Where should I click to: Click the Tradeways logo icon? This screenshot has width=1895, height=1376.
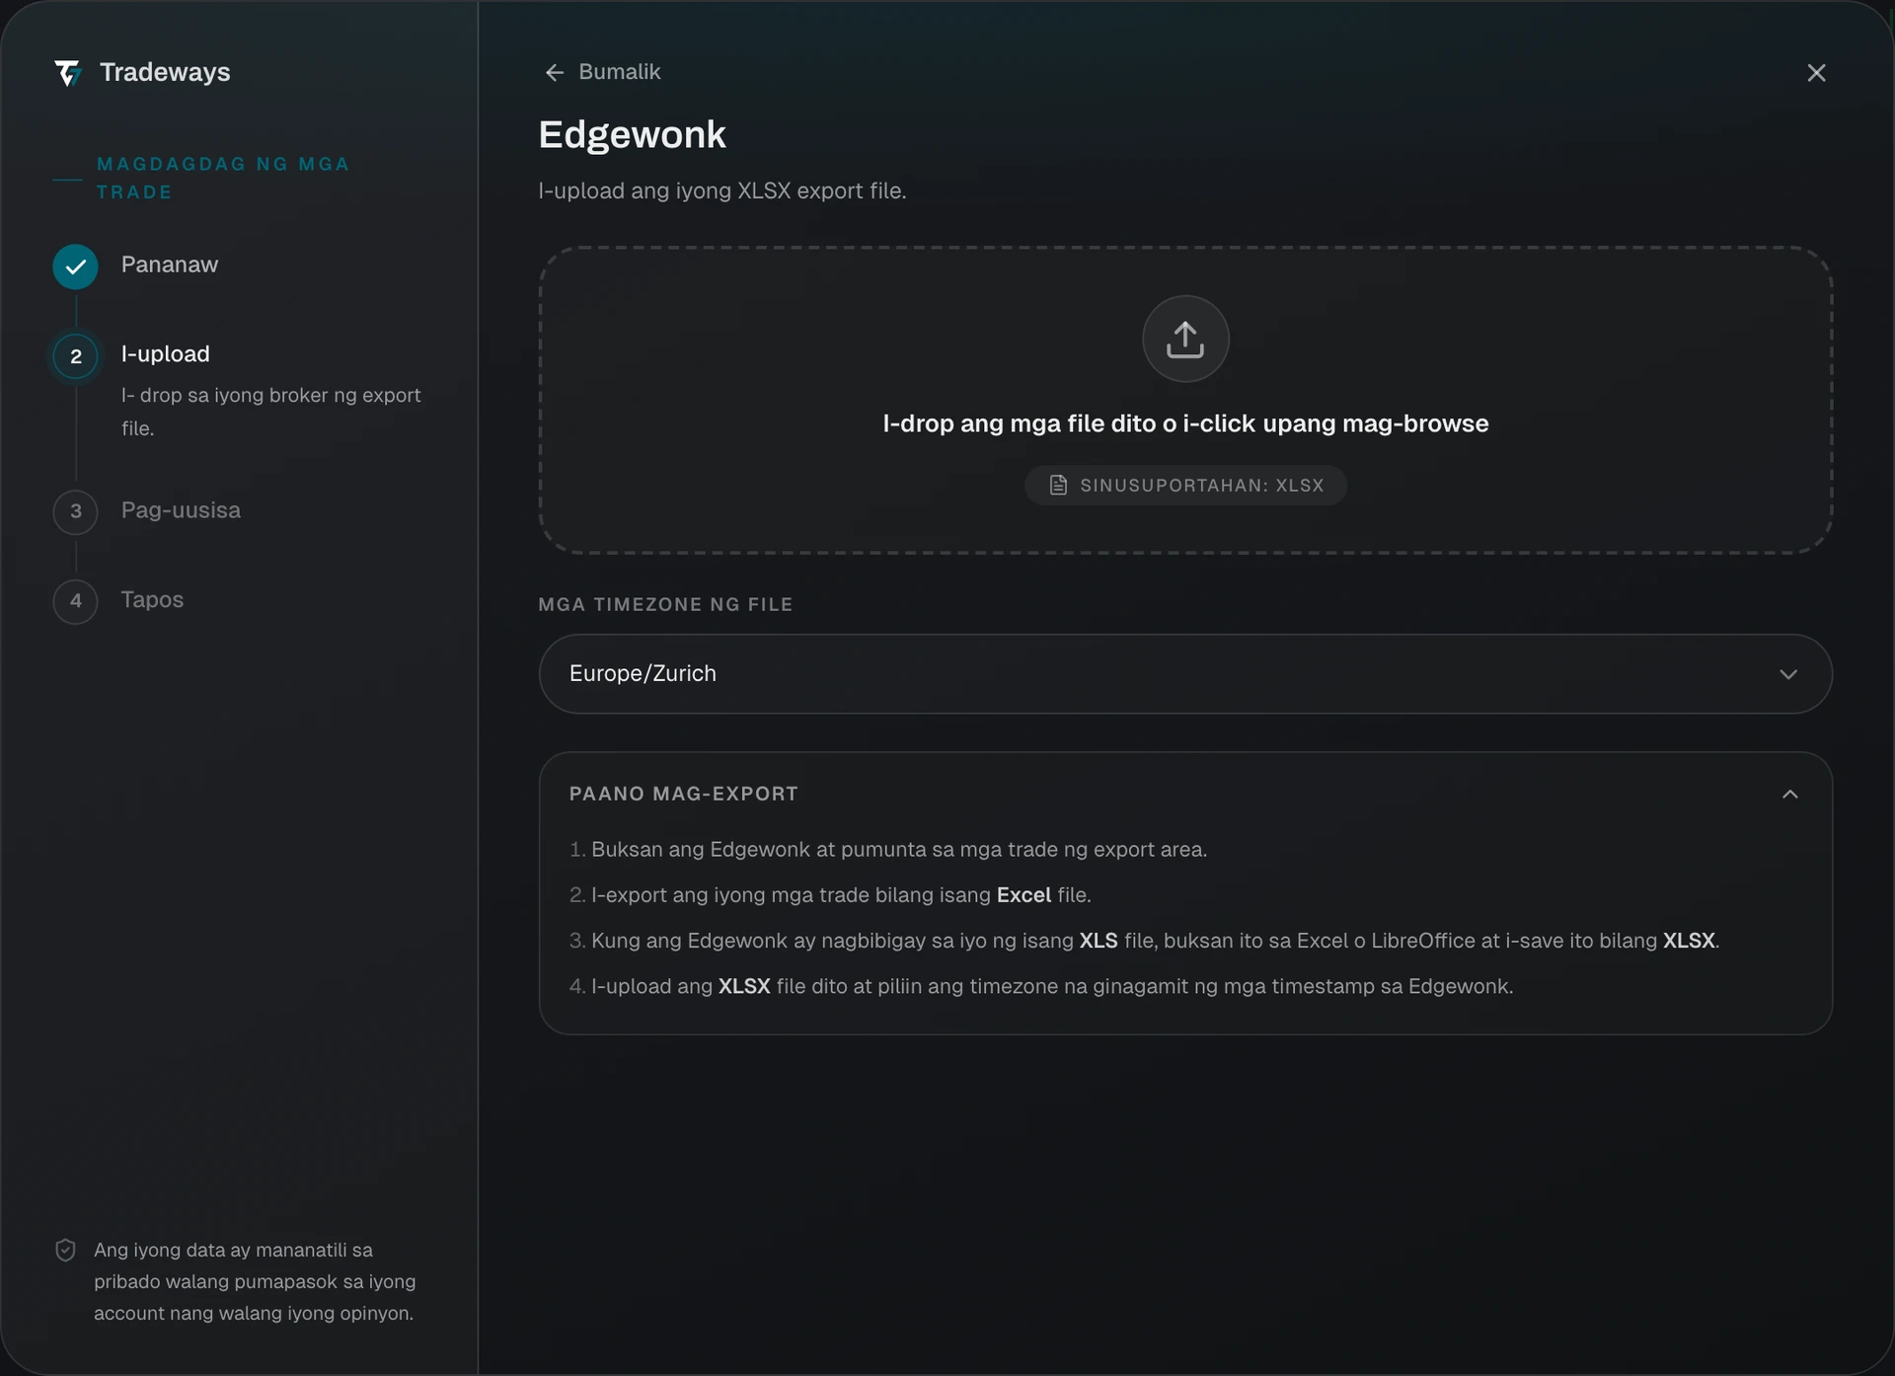coord(67,73)
